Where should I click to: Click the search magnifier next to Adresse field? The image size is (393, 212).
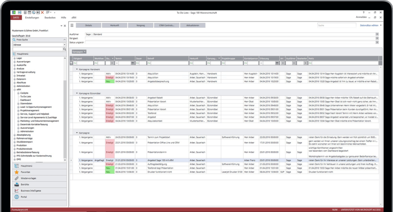point(65,50)
